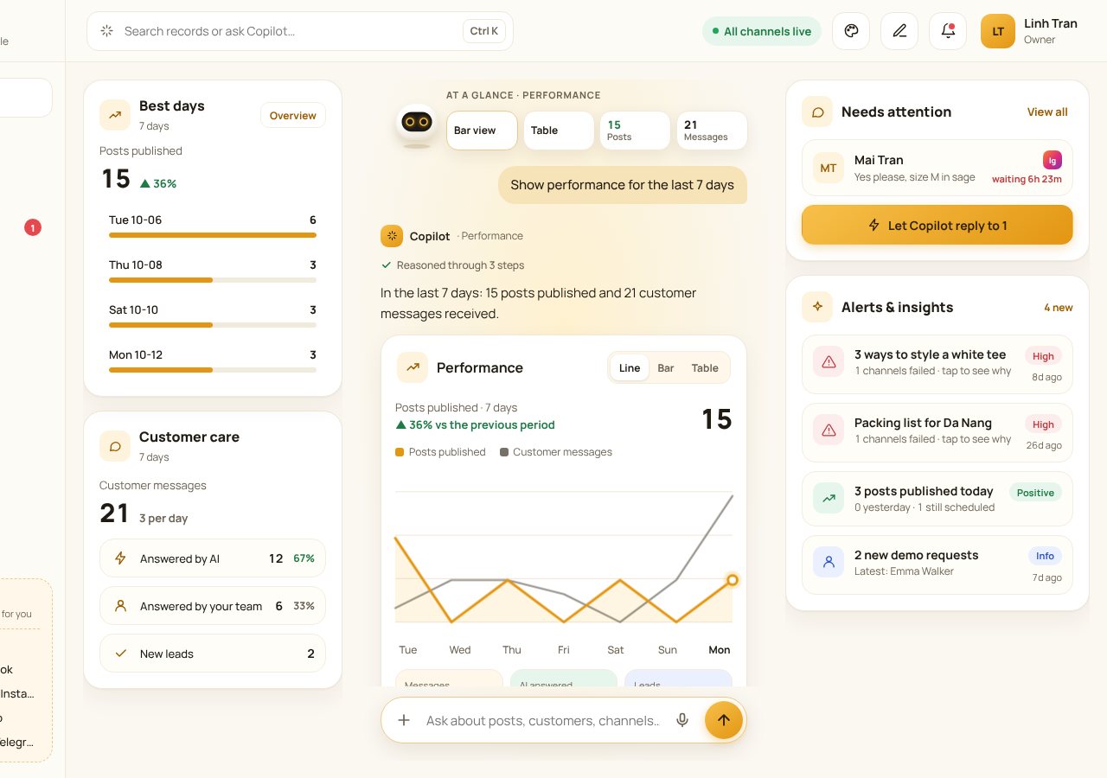Click the MT avatar for Mai Tran

(x=829, y=168)
